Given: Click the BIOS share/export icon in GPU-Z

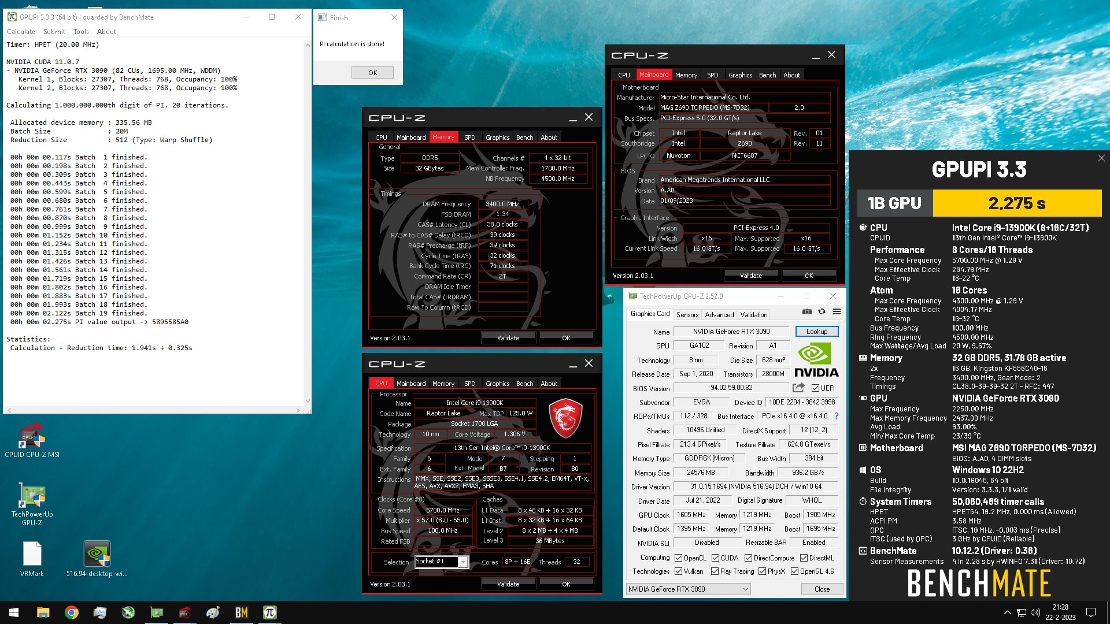Looking at the screenshot, I should (x=798, y=388).
